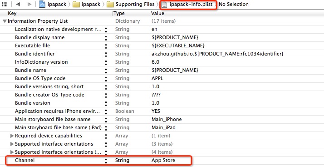Click the Key column header

pyautogui.click(x=12, y=14)
